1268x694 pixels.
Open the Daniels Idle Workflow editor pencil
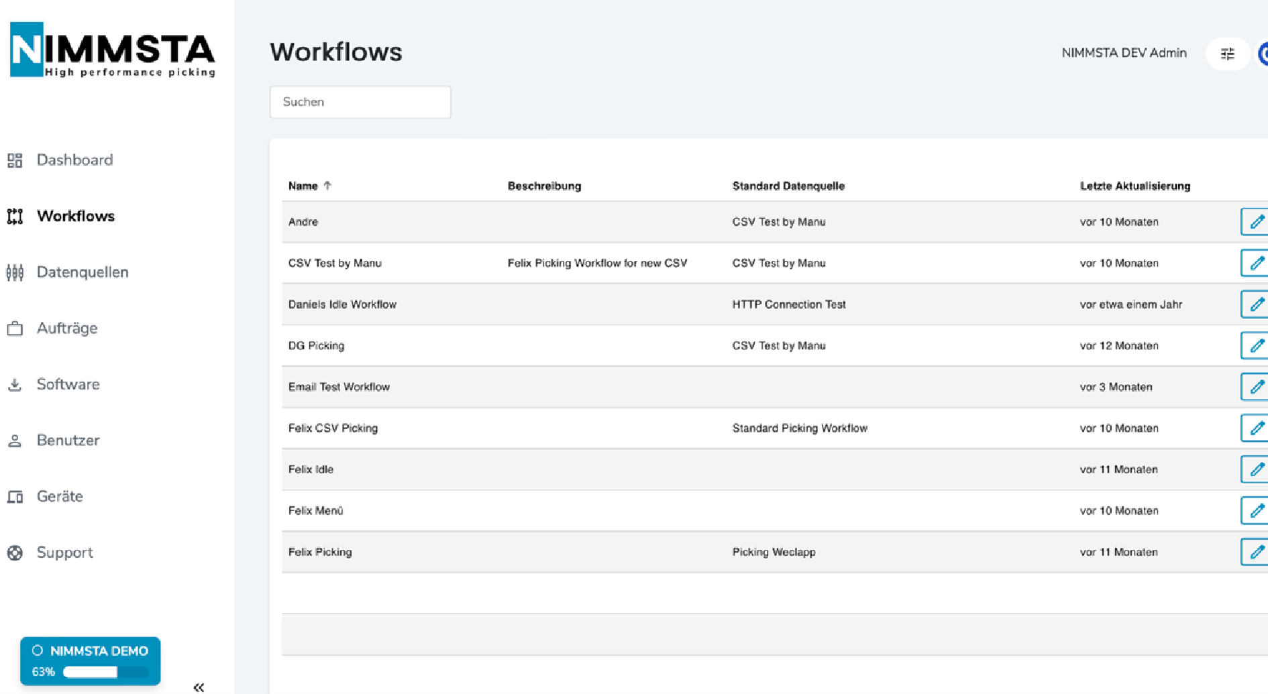click(x=1257, y=304)
